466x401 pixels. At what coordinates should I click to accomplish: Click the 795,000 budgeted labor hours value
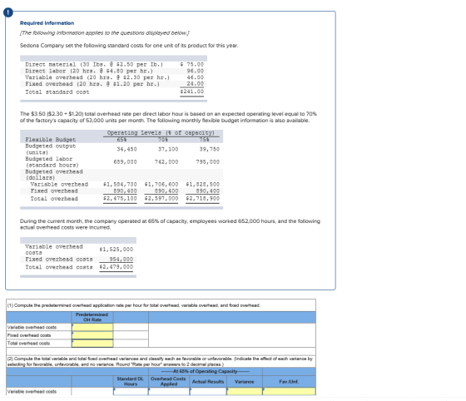coord(208,162)
